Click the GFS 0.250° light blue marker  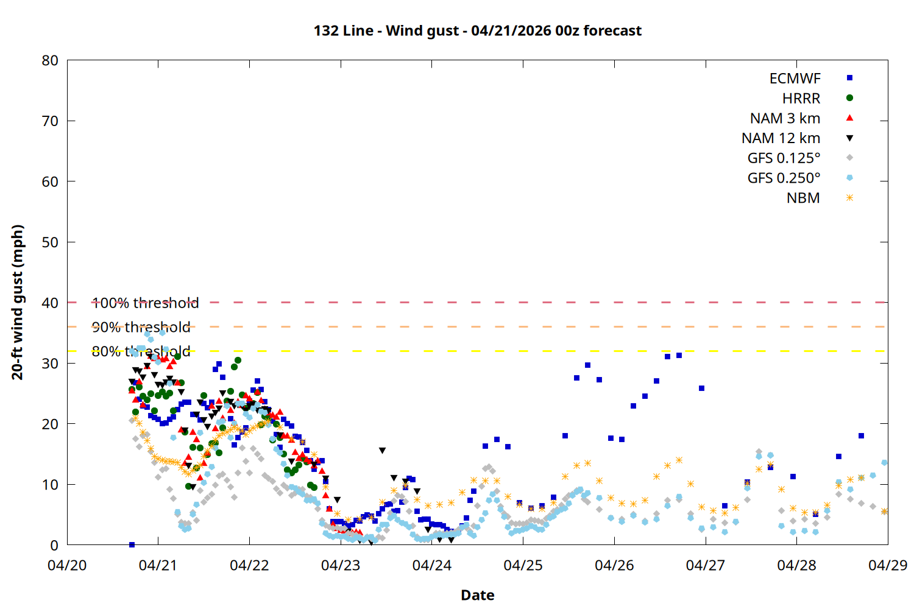click(x=849, y=178)
